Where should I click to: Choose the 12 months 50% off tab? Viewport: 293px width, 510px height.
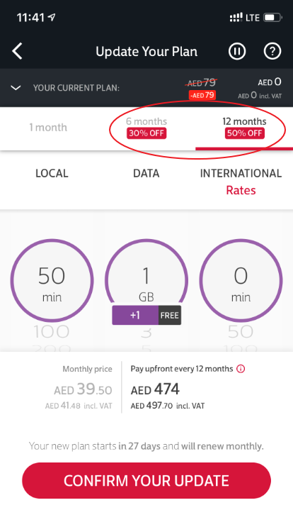[x=244, y=128]
